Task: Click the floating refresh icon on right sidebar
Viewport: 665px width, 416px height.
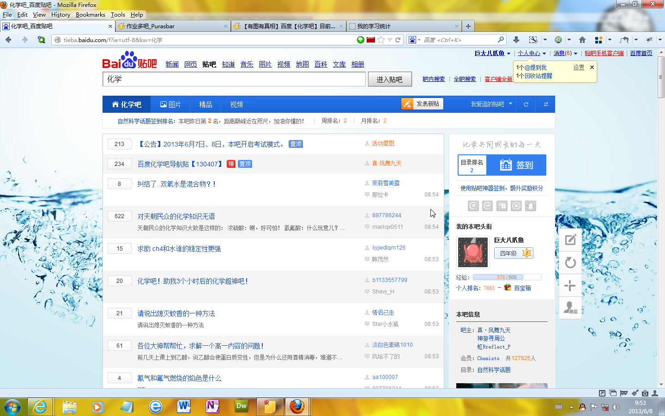Action: tap(570, 263)
